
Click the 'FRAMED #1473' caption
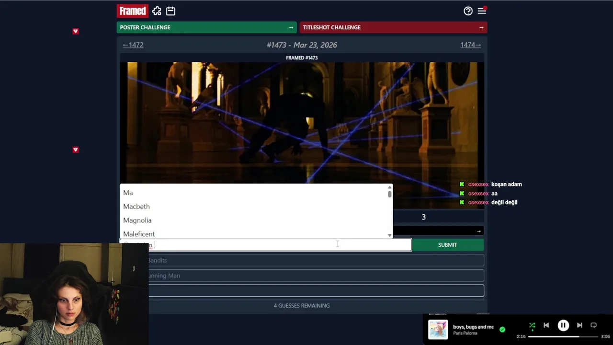[x=302, y=58]
